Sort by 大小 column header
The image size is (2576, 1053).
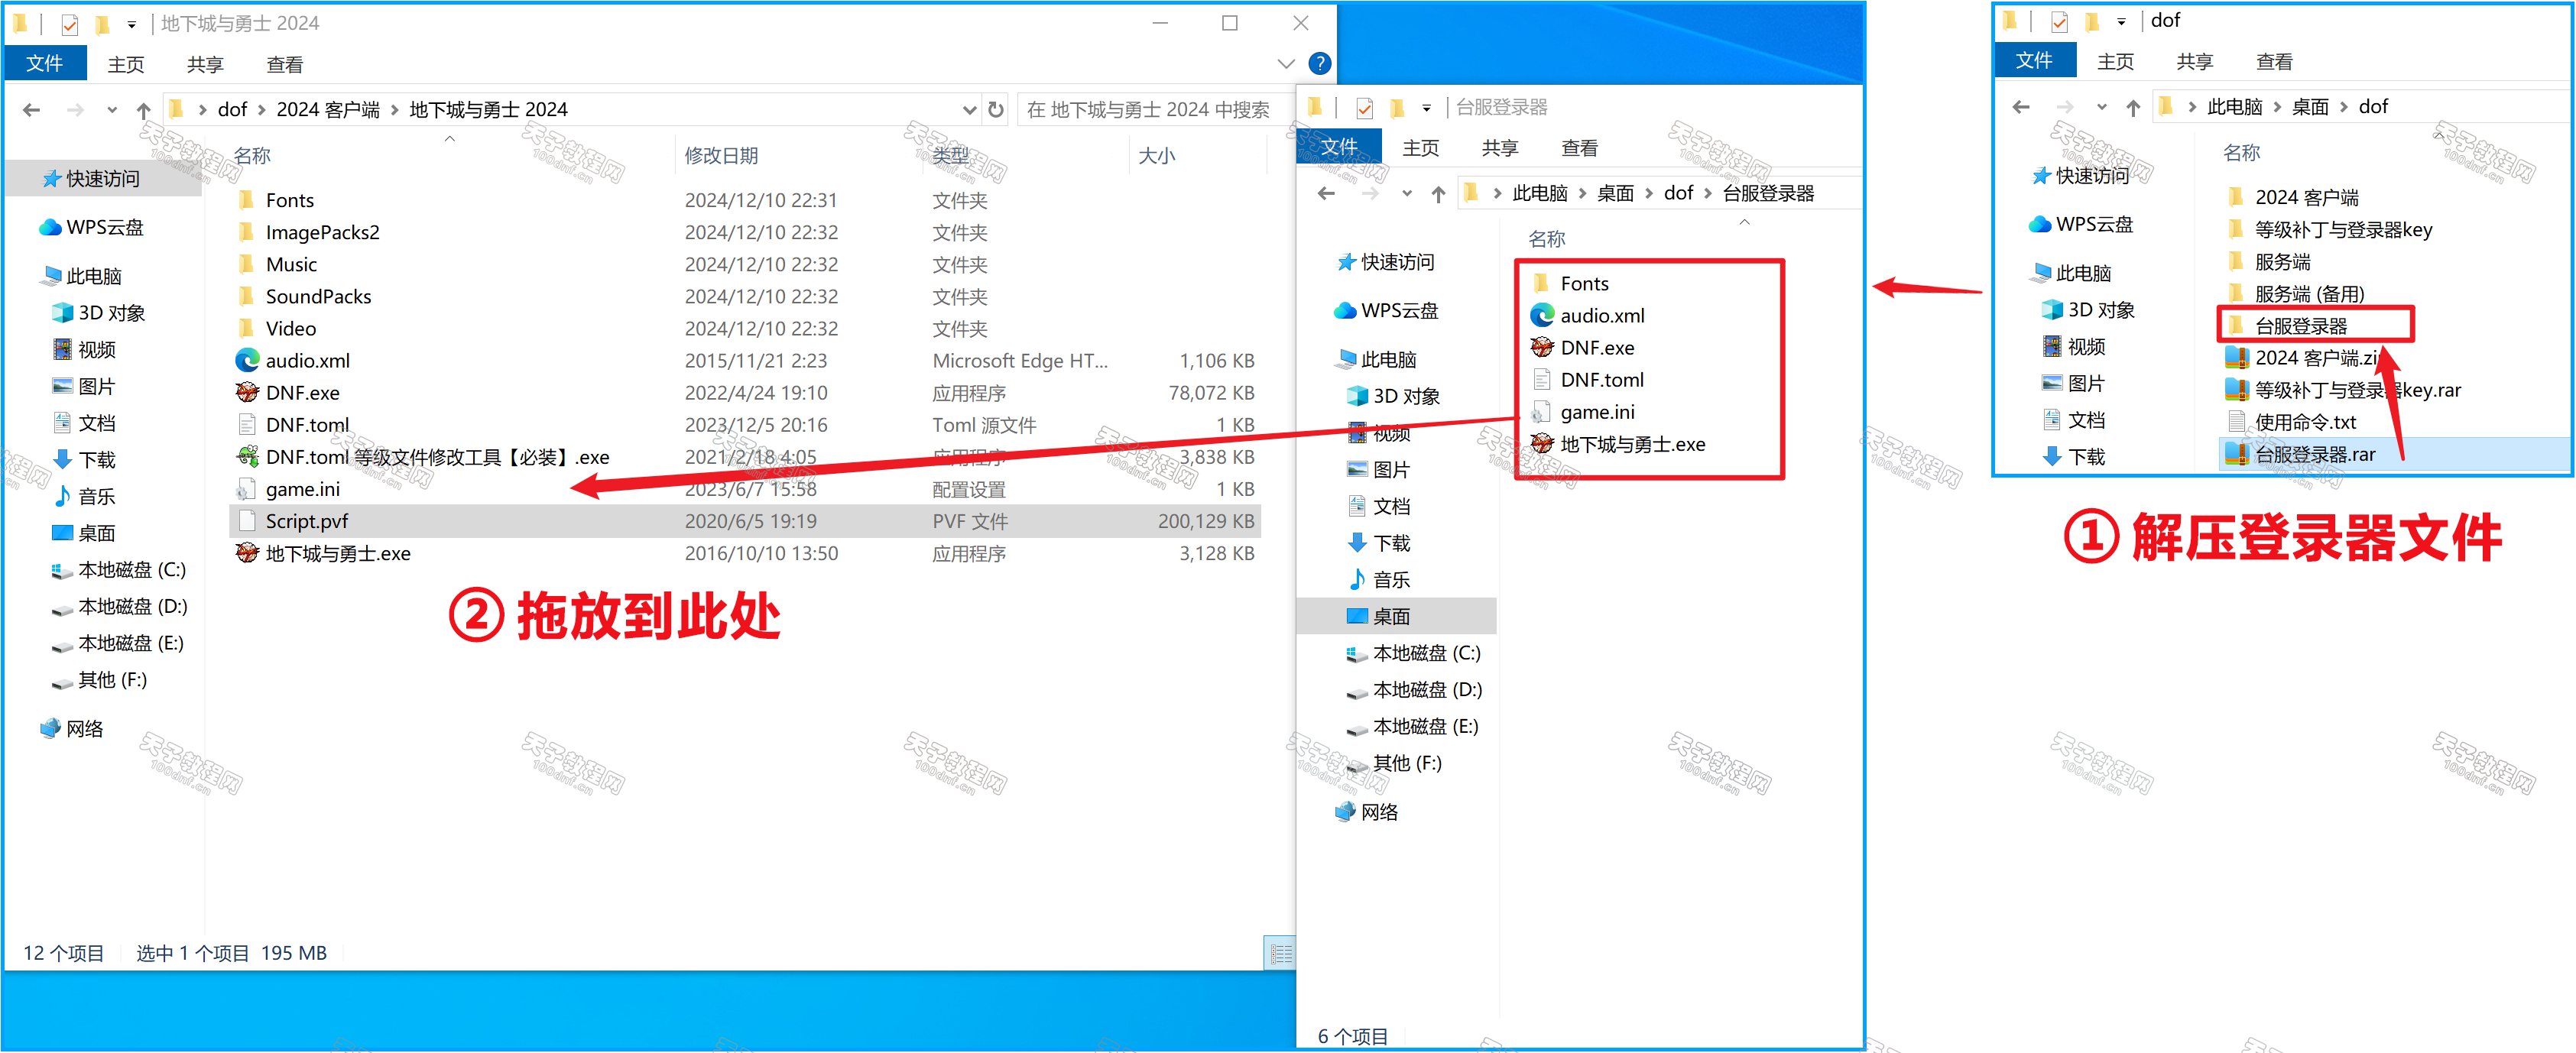coord(1157,156)
